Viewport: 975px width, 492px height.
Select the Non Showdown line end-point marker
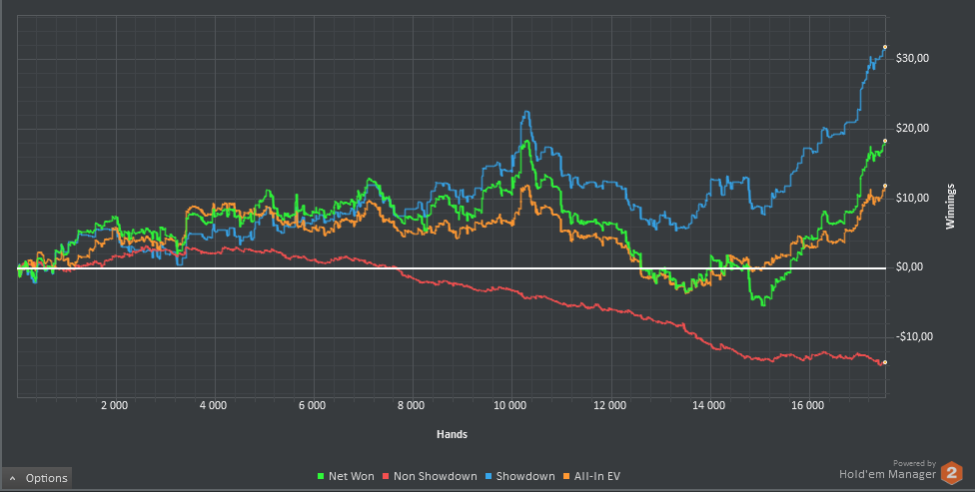(x=885, y=362)
